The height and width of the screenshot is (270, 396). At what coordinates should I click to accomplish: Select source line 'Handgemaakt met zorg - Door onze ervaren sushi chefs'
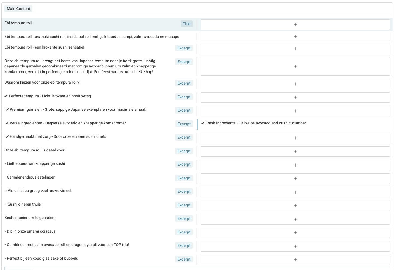tap(56, 136)
